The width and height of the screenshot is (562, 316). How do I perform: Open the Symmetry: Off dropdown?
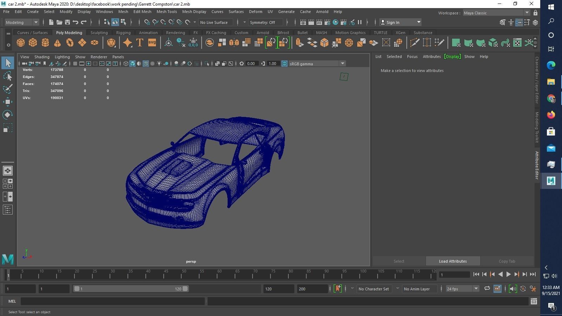pyautogui.click(x=265, y=22)
